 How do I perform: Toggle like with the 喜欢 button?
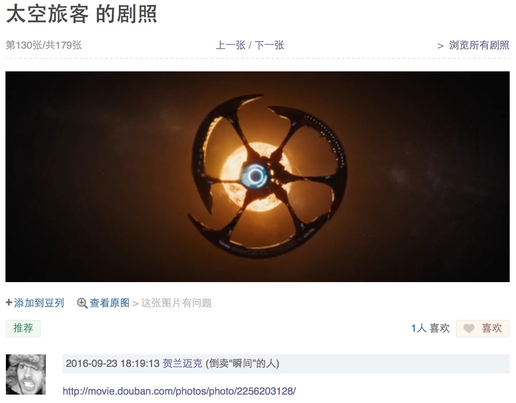[x=483, y=328]
